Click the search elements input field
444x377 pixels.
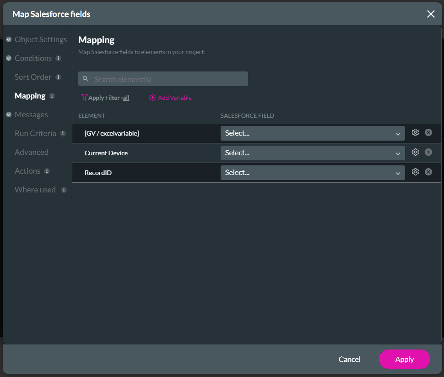(x=162, y=78)
